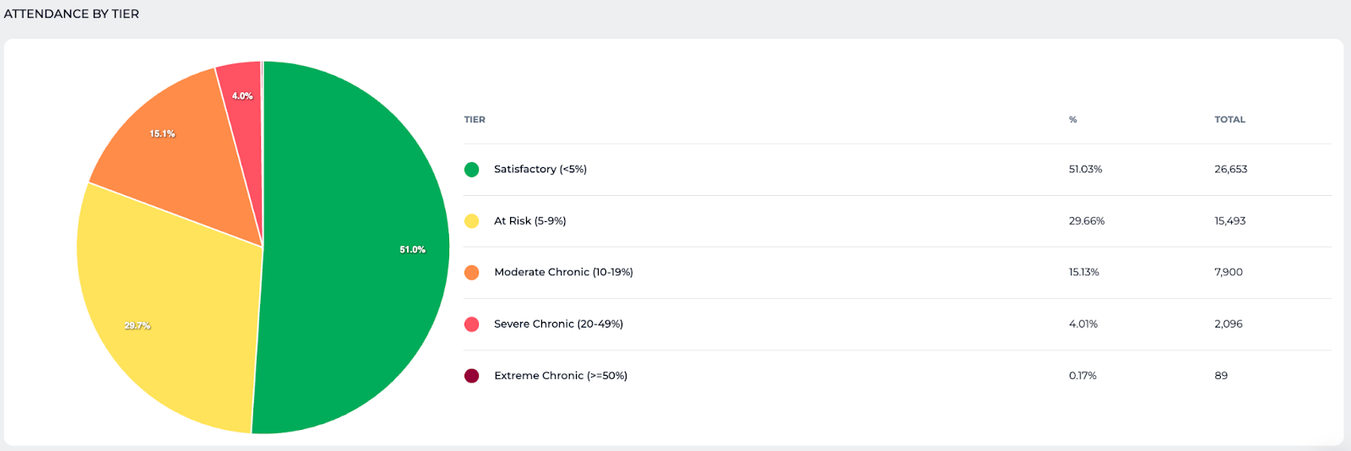Click the Attendance By Tier heading

click(72, 14)
